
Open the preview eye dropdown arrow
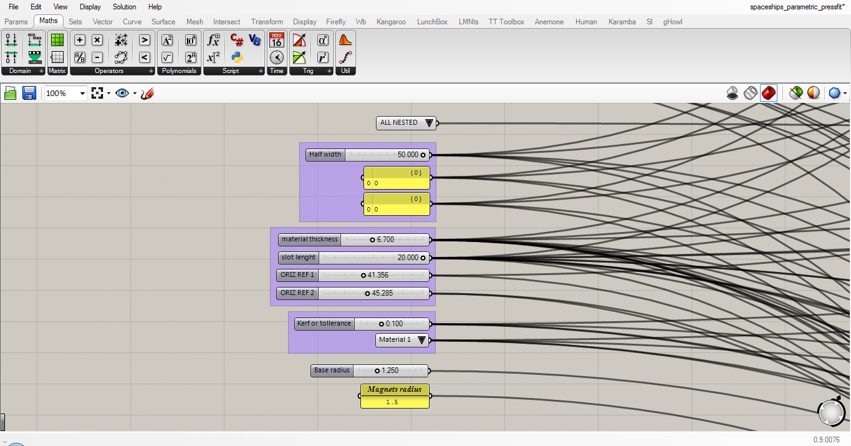(x=135, y=94)
